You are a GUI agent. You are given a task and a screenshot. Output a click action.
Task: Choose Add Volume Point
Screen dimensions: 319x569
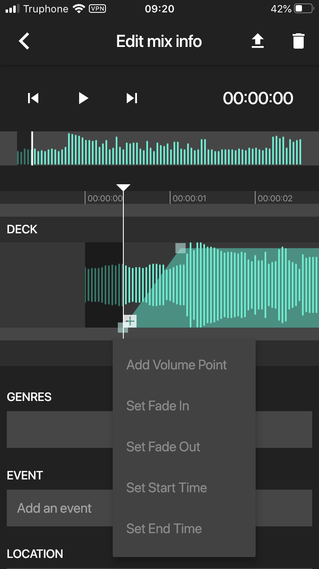click(177, 365)
